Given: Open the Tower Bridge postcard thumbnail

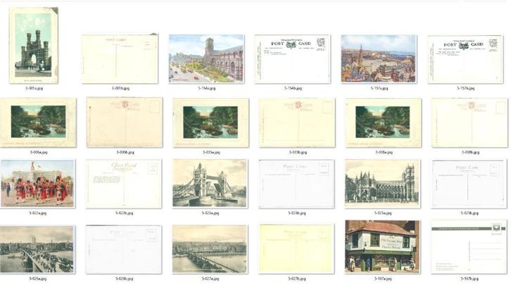Looking at the screenshot, I should tap(210, 183).
